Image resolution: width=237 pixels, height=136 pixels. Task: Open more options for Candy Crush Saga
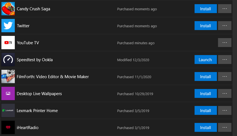(x=225, y=9)
